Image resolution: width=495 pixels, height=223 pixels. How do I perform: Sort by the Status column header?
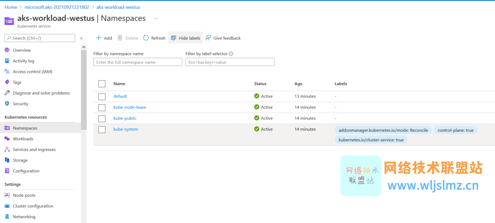(260, 84)
